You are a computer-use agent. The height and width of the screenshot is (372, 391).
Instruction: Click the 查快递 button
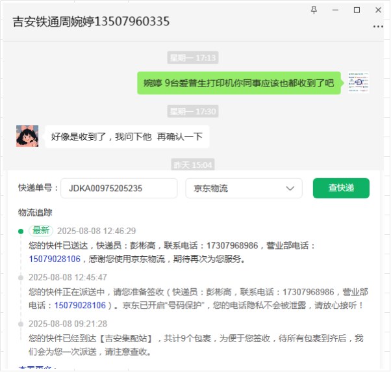point(341,188)
